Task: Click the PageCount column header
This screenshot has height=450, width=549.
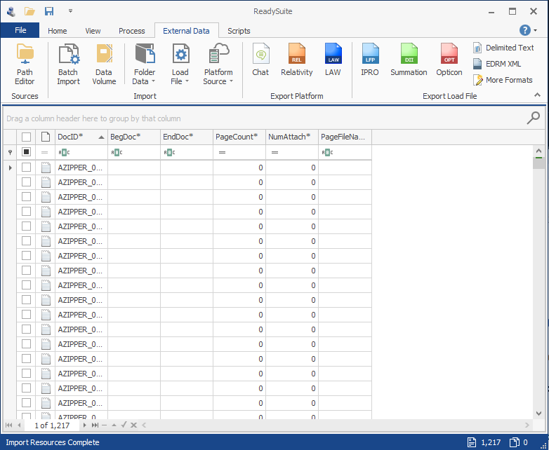Action: pyautogui.click(x=239, y=137)
